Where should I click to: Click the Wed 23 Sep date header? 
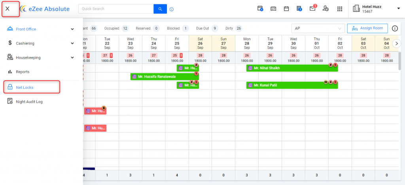point(131,43)
